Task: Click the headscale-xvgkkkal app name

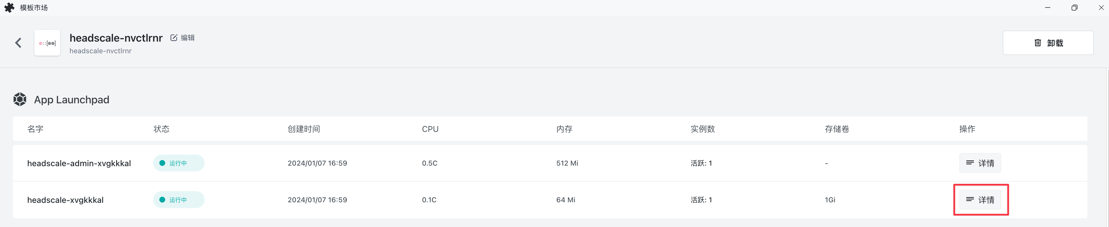Action: click(65, 200)
